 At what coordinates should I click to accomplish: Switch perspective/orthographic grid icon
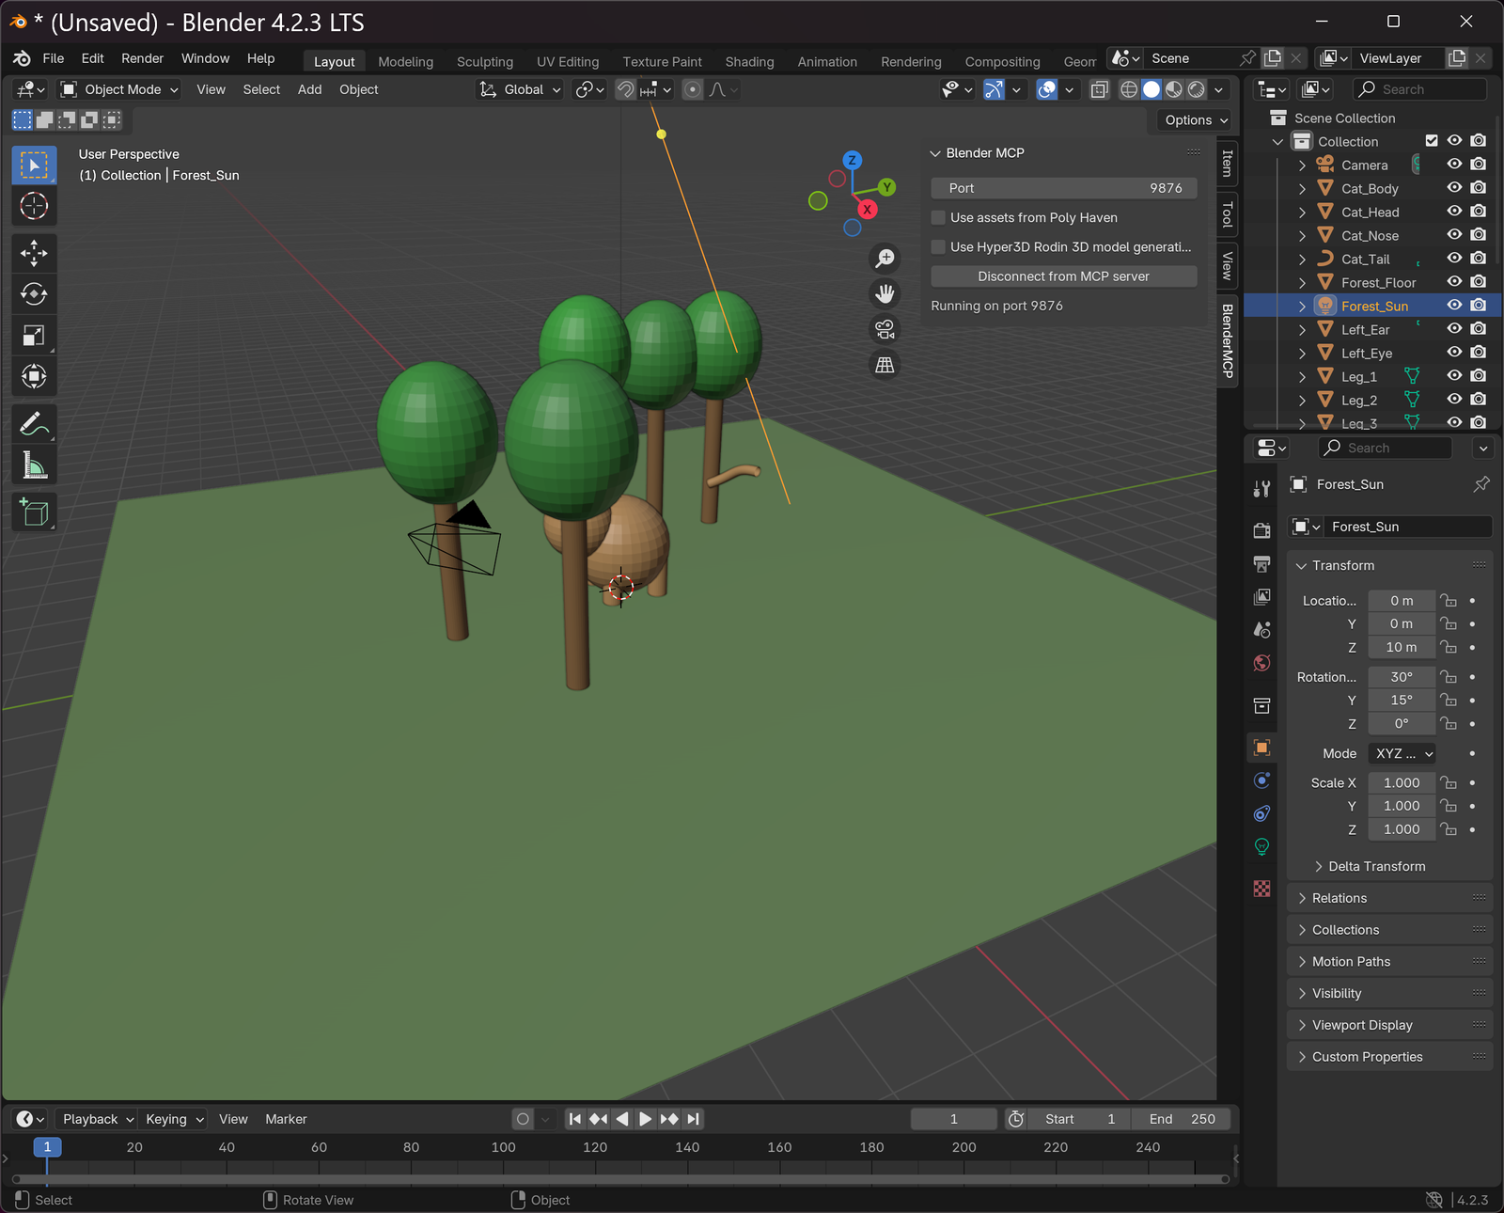point(885,365)
